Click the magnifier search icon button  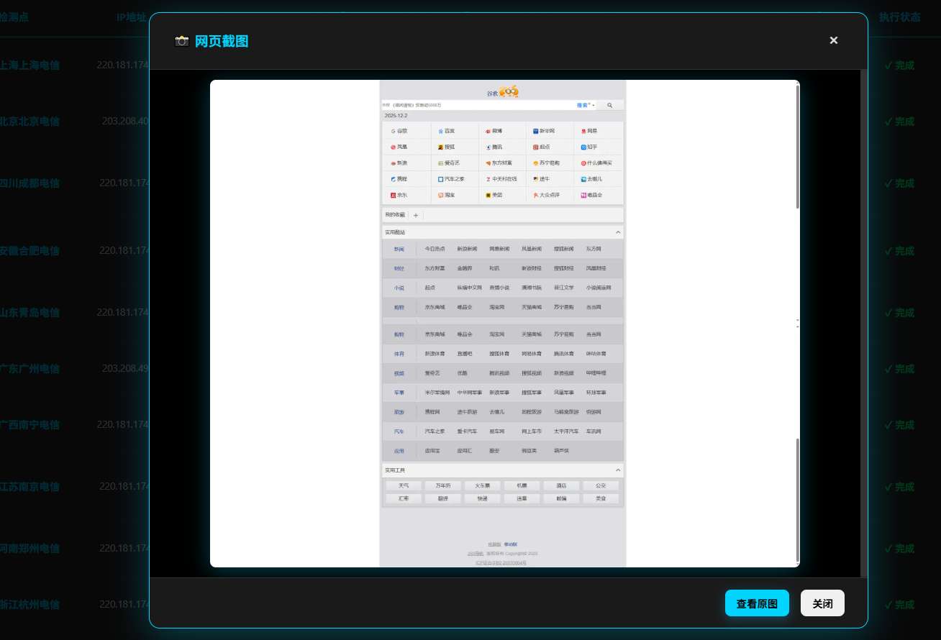coord(609,105)
